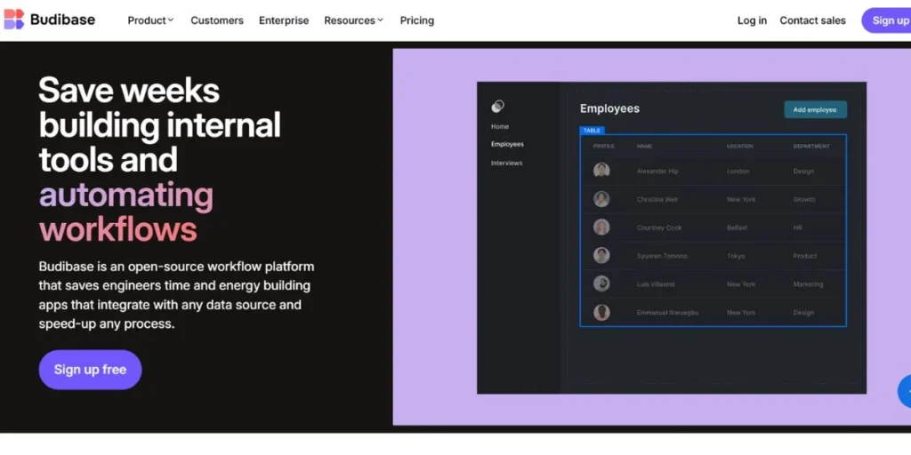Click the name Alexander Hip
The width and height of the screenshot is (911, 455).
click(x=657, y=172)
